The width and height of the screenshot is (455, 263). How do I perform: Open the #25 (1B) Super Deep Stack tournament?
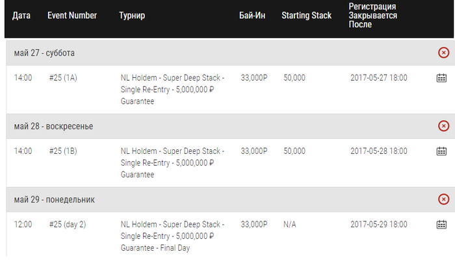point(171,163)
